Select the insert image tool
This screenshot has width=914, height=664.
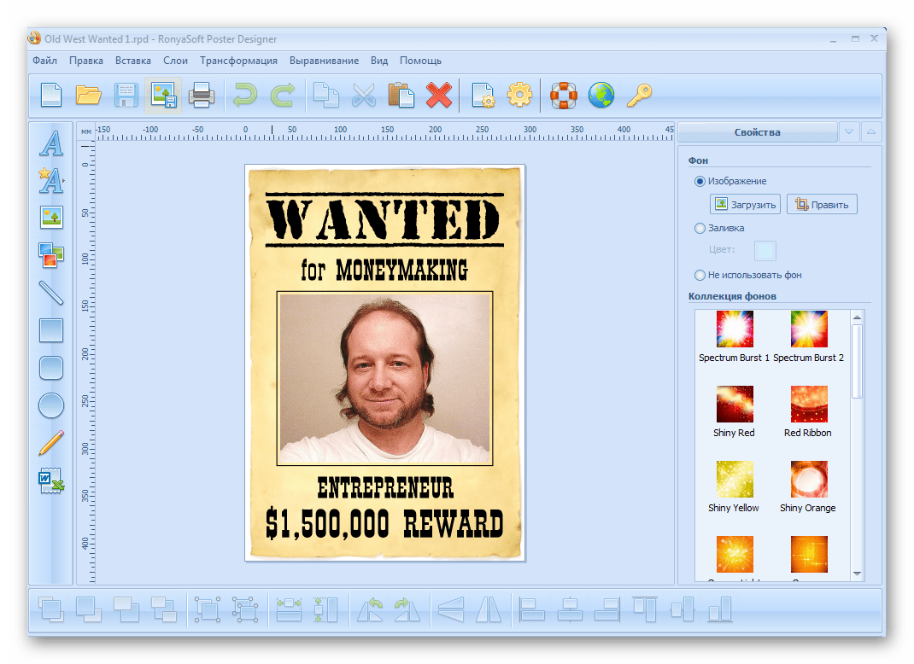(51, 217)
